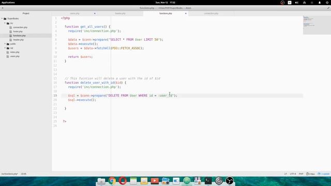
Task: Click the OBS tray indicator icon
Action: [x=282, y=3]
